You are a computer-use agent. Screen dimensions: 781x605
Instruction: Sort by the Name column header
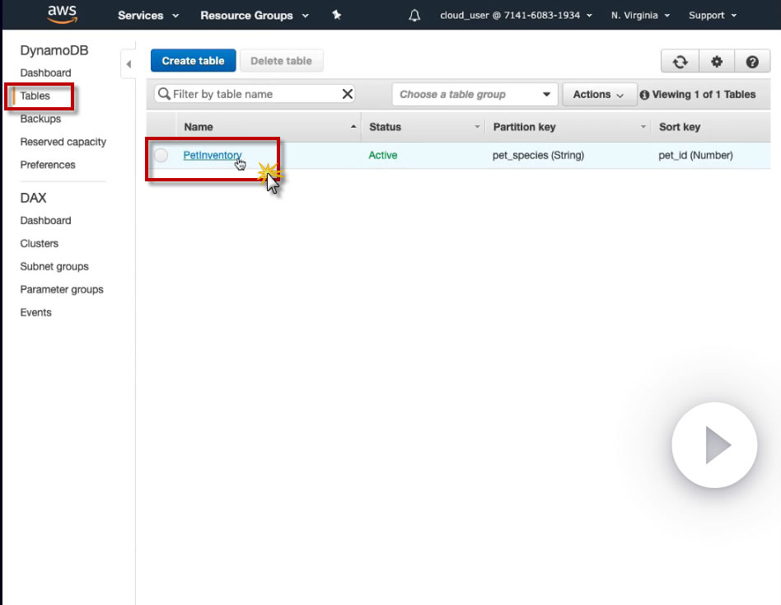point(269,127)
